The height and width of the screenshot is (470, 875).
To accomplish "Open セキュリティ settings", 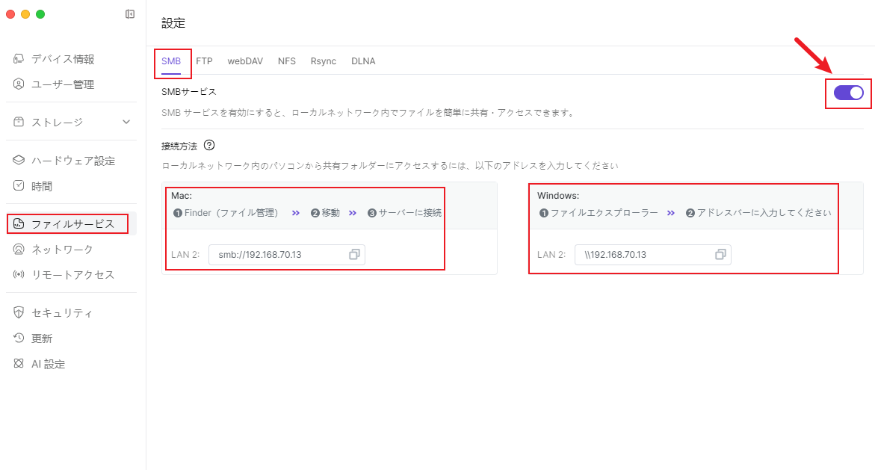I will [62, 313].
